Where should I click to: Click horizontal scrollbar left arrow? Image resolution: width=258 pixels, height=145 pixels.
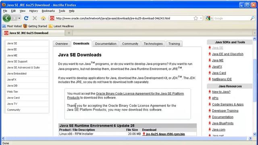pyautogui.click(x=3, y=139)
